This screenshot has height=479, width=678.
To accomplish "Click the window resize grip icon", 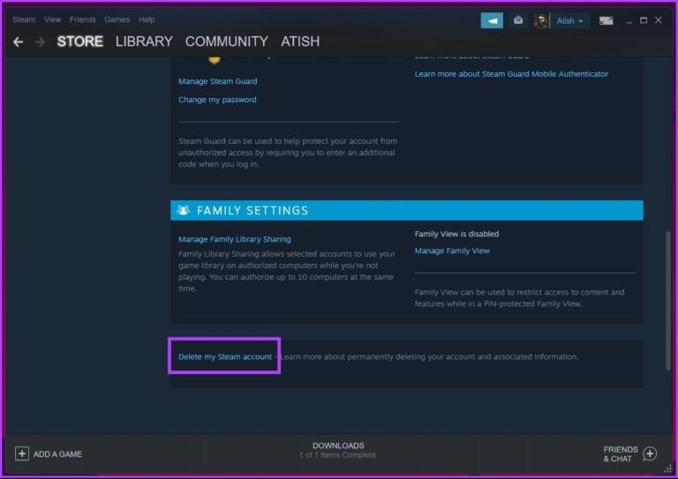I will (x=668, y=469).
